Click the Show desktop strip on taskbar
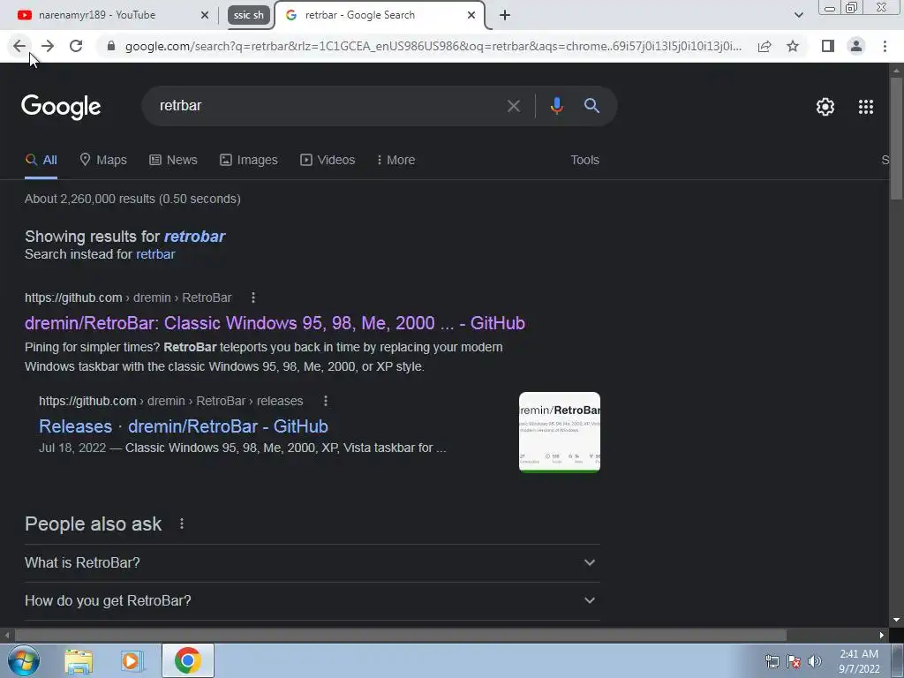Viewport: 904px width, 678px height. click(x=898, y=660)
